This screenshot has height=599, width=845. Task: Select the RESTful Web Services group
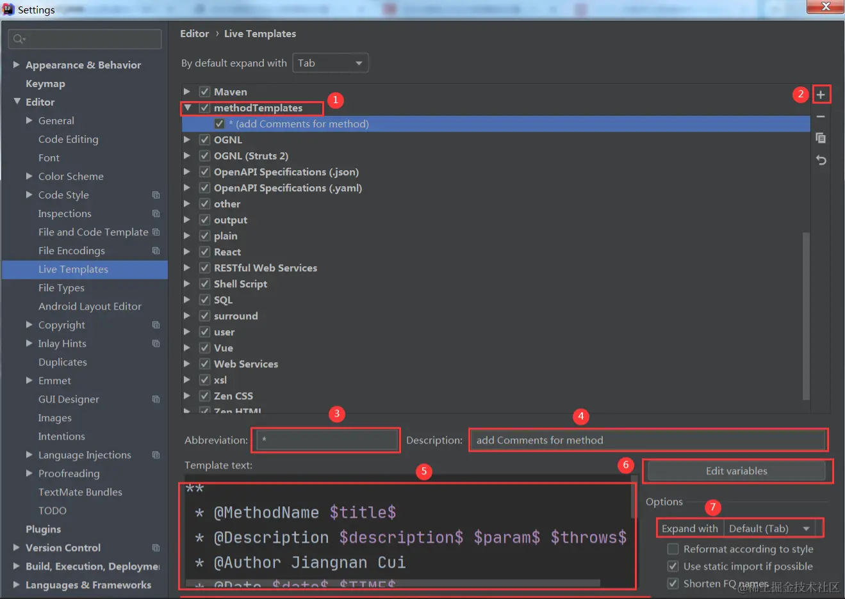point(265,268)
